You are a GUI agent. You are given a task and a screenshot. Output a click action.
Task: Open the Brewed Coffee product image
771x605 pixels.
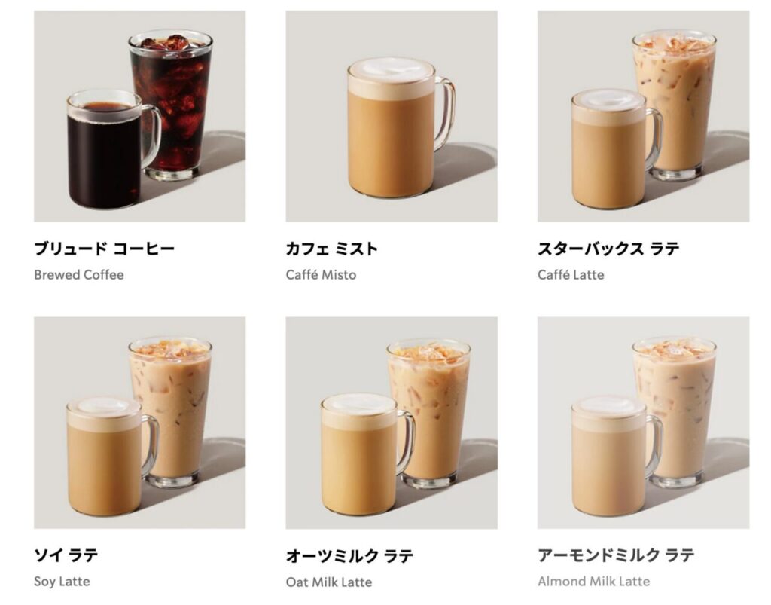[x=139, y=116]
